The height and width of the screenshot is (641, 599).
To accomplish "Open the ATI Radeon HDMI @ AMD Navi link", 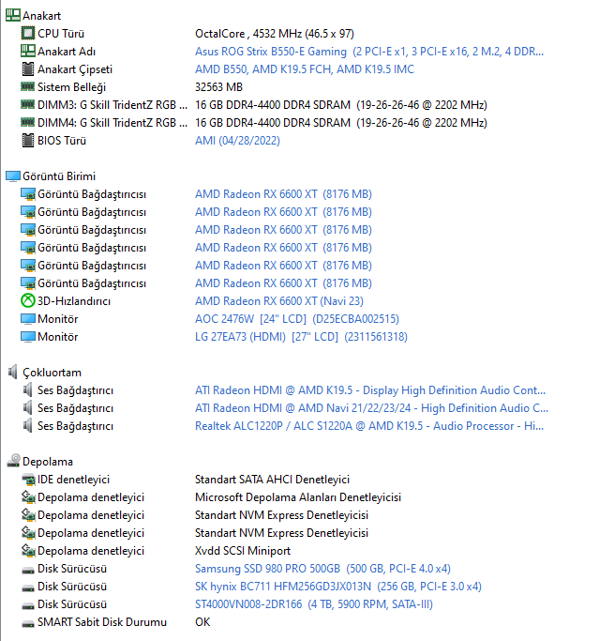I will (371, 408).
